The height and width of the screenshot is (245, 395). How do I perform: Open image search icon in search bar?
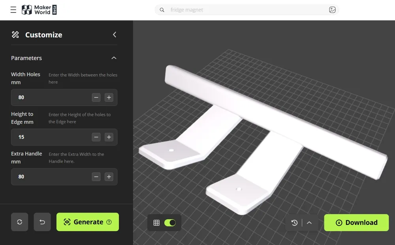tap(332, 10)
